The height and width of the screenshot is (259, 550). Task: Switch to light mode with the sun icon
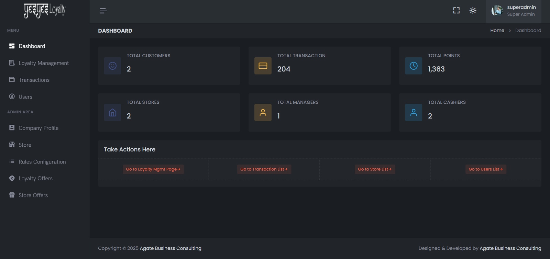point(473,11)
